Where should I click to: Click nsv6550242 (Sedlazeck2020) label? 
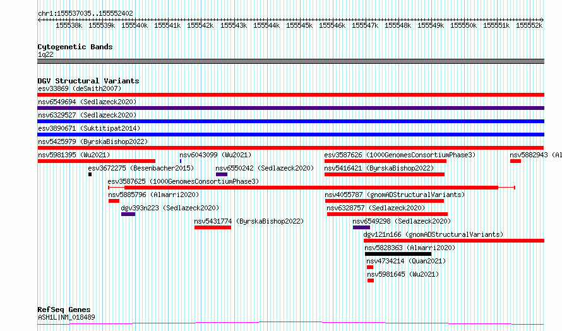265,168
